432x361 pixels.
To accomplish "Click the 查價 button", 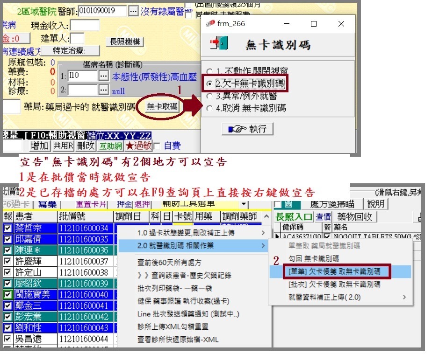I will [323, 217].
